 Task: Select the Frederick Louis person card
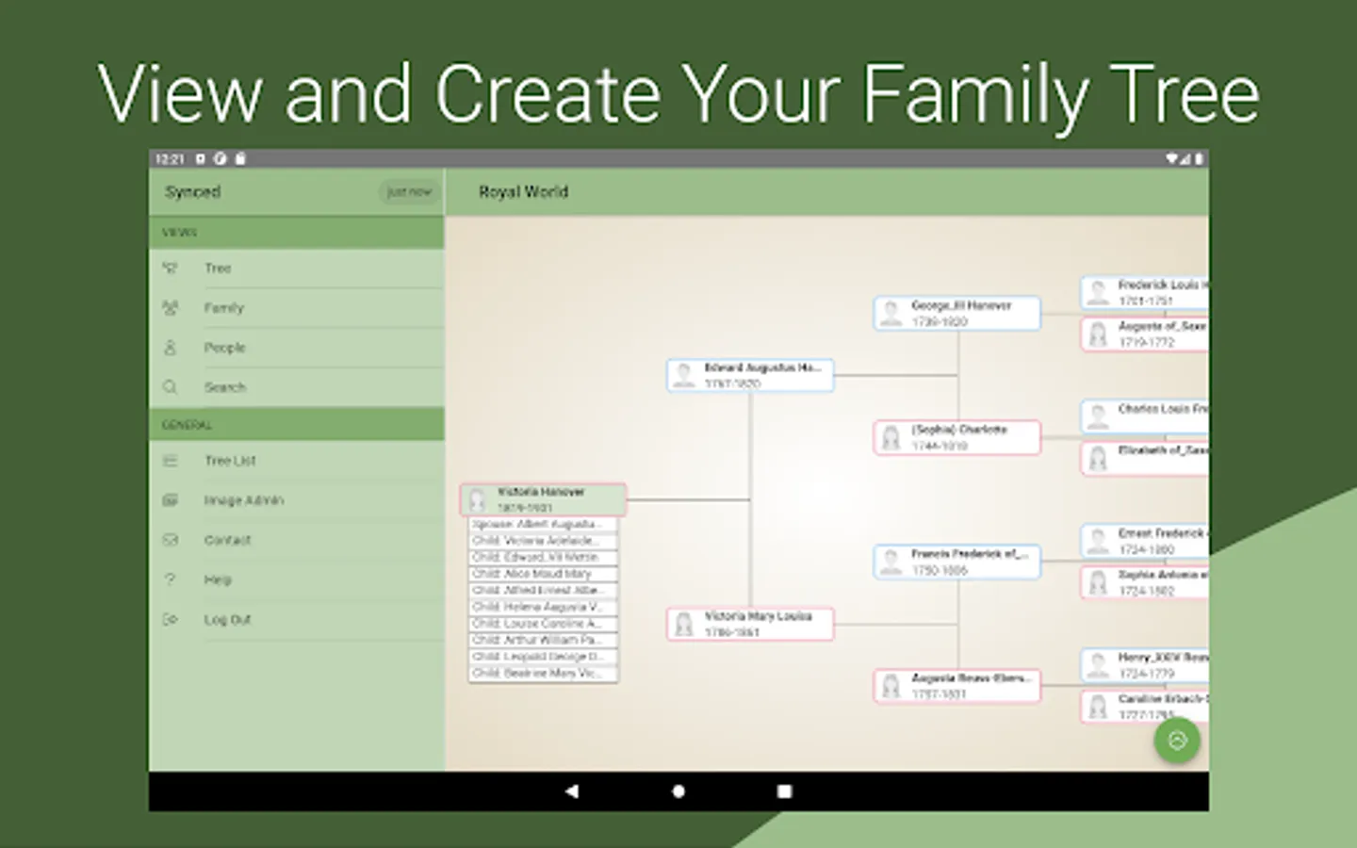click(x=1145, y=292)
